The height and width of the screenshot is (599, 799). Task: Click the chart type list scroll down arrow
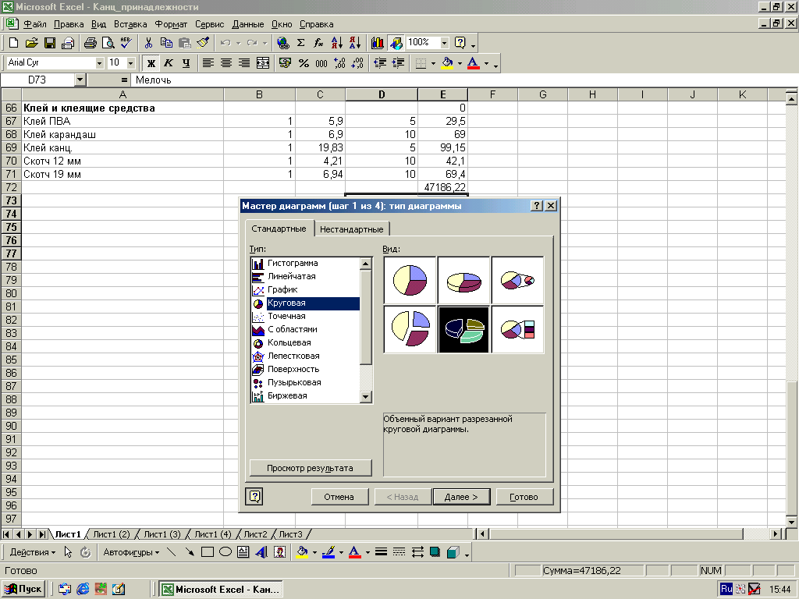pyautogui.click(x=366, y=397)
